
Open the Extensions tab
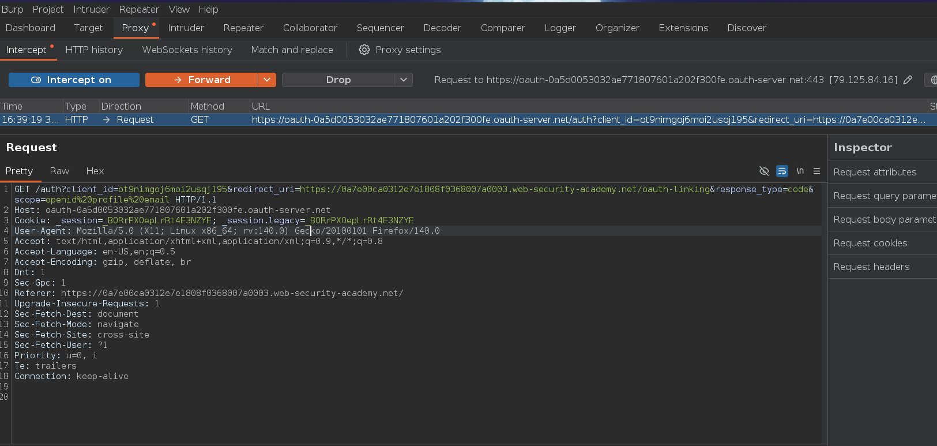[x=683, y=28]
